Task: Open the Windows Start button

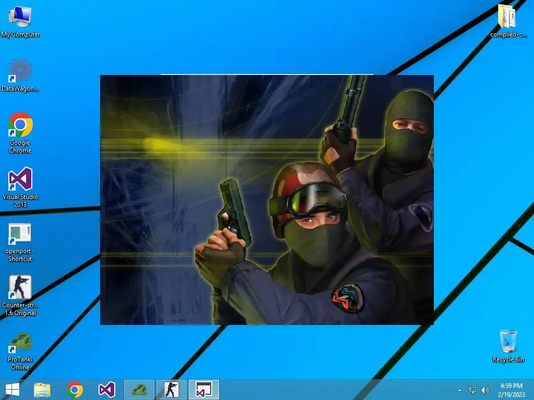Action: point(13,390)
